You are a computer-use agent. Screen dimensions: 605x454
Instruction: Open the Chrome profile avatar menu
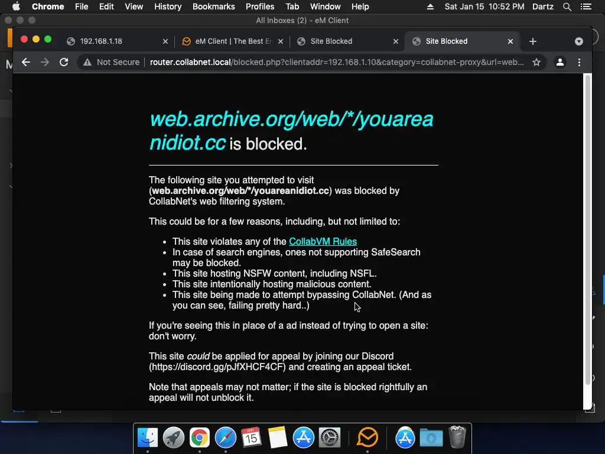click(x=560, y=62)
